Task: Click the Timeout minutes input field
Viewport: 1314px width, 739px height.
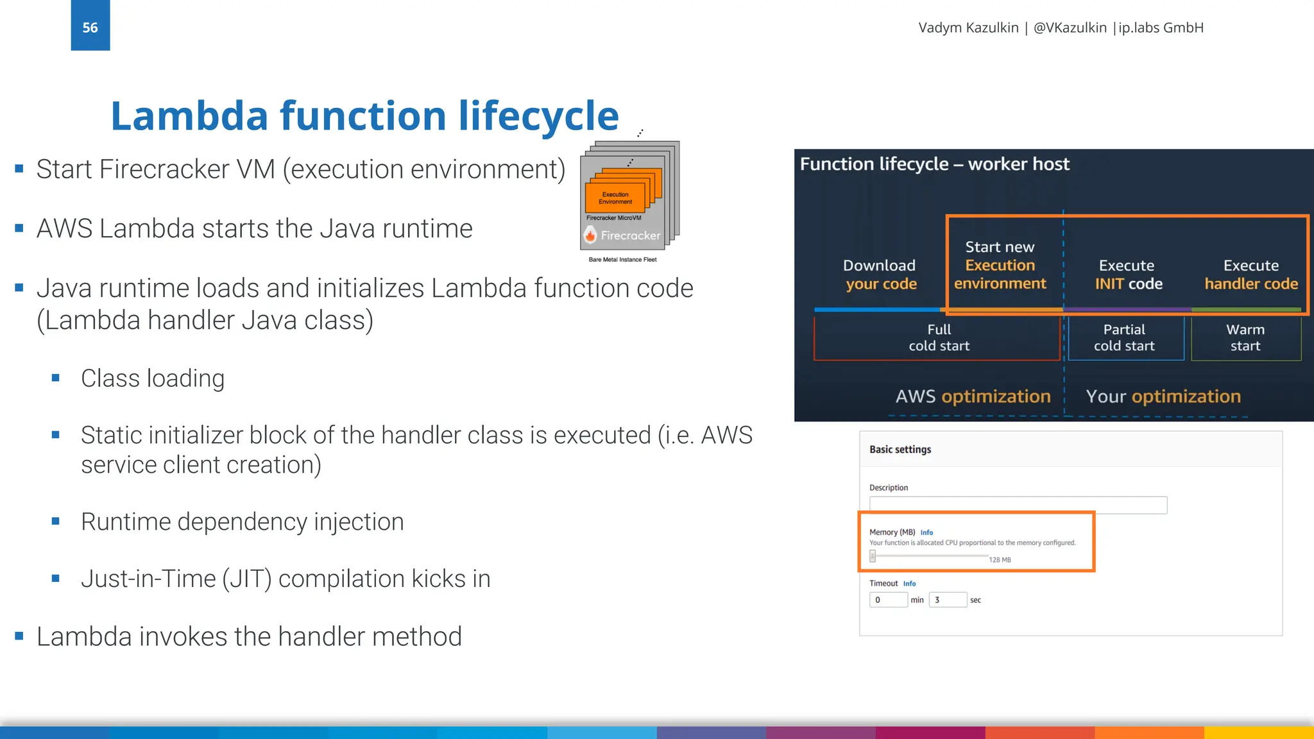Action: [888, 600]
